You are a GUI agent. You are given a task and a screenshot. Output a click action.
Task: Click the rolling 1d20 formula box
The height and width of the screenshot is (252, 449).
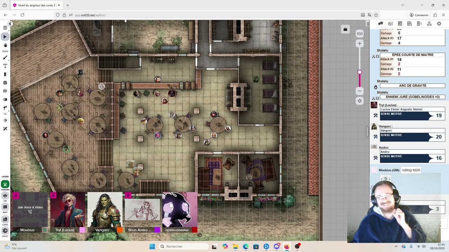[411, 170]
